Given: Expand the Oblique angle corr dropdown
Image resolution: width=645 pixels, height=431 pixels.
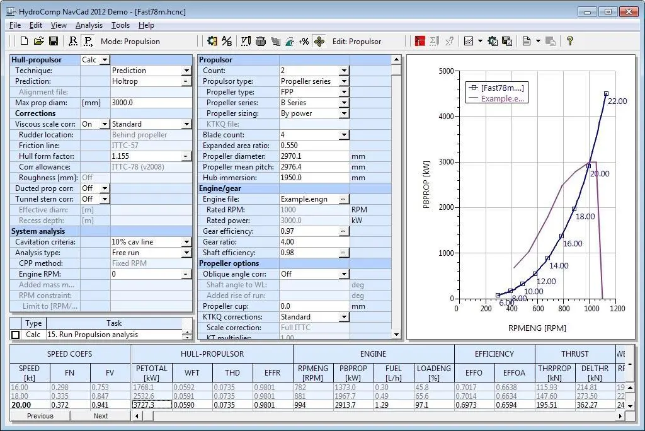Looking at the screenshot, I should point(345,273).
